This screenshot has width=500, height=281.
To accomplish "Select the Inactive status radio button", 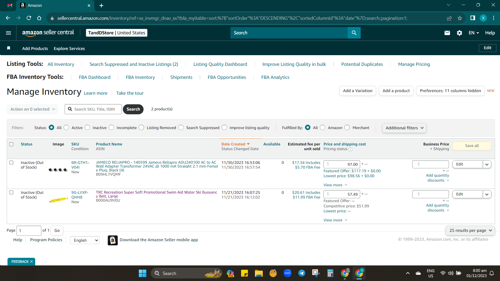I will [87, 127].
